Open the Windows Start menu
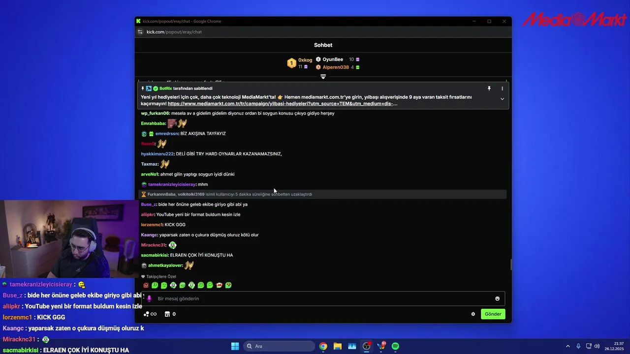 [x=235, y=346]
